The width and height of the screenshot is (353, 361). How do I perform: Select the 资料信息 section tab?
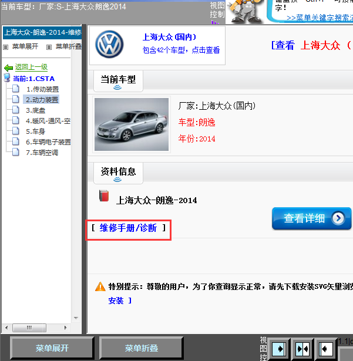click(118, 173)
